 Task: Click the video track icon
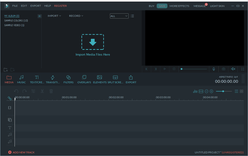(x=10, y=108)
